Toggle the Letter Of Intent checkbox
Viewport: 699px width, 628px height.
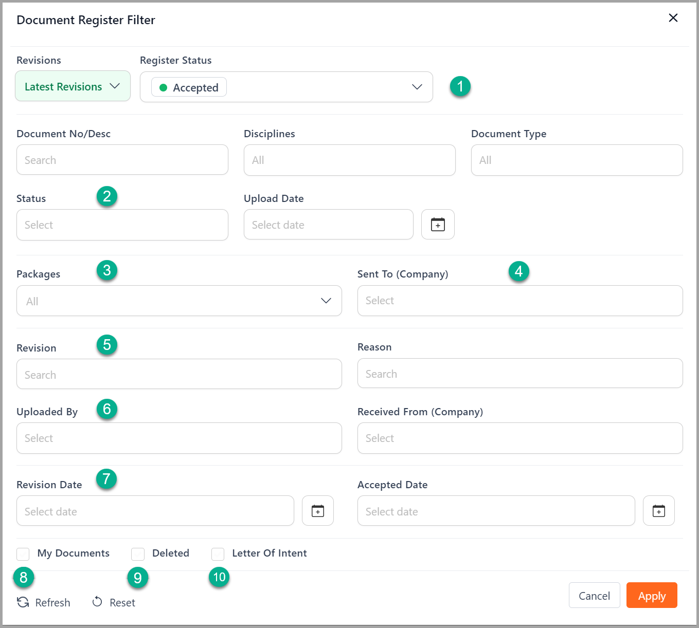coord(218,553)
